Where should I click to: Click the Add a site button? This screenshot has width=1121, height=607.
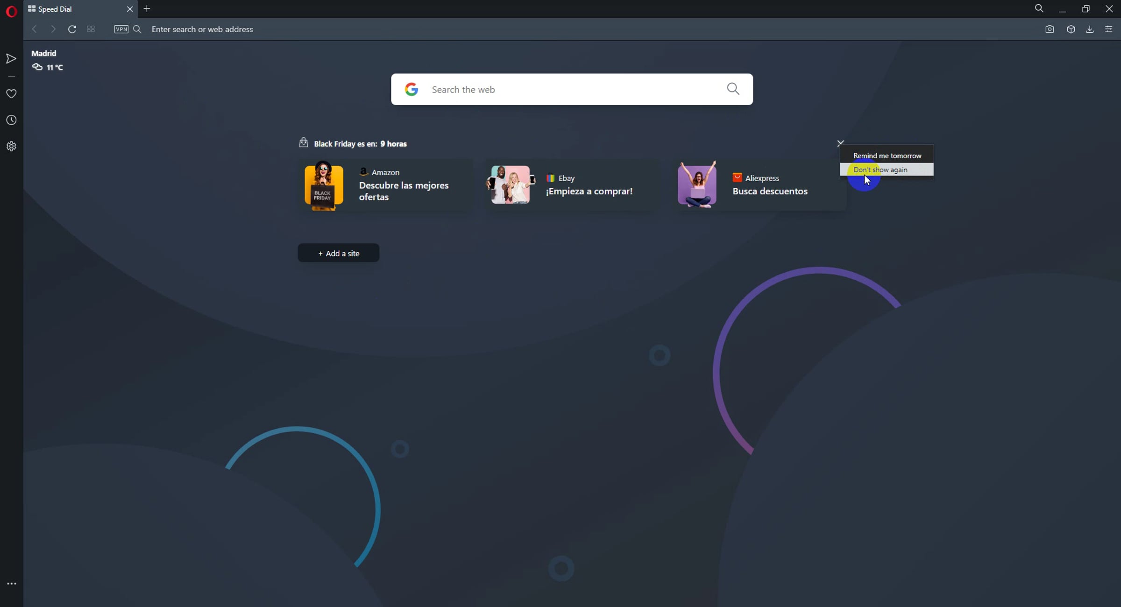[339, 253]
